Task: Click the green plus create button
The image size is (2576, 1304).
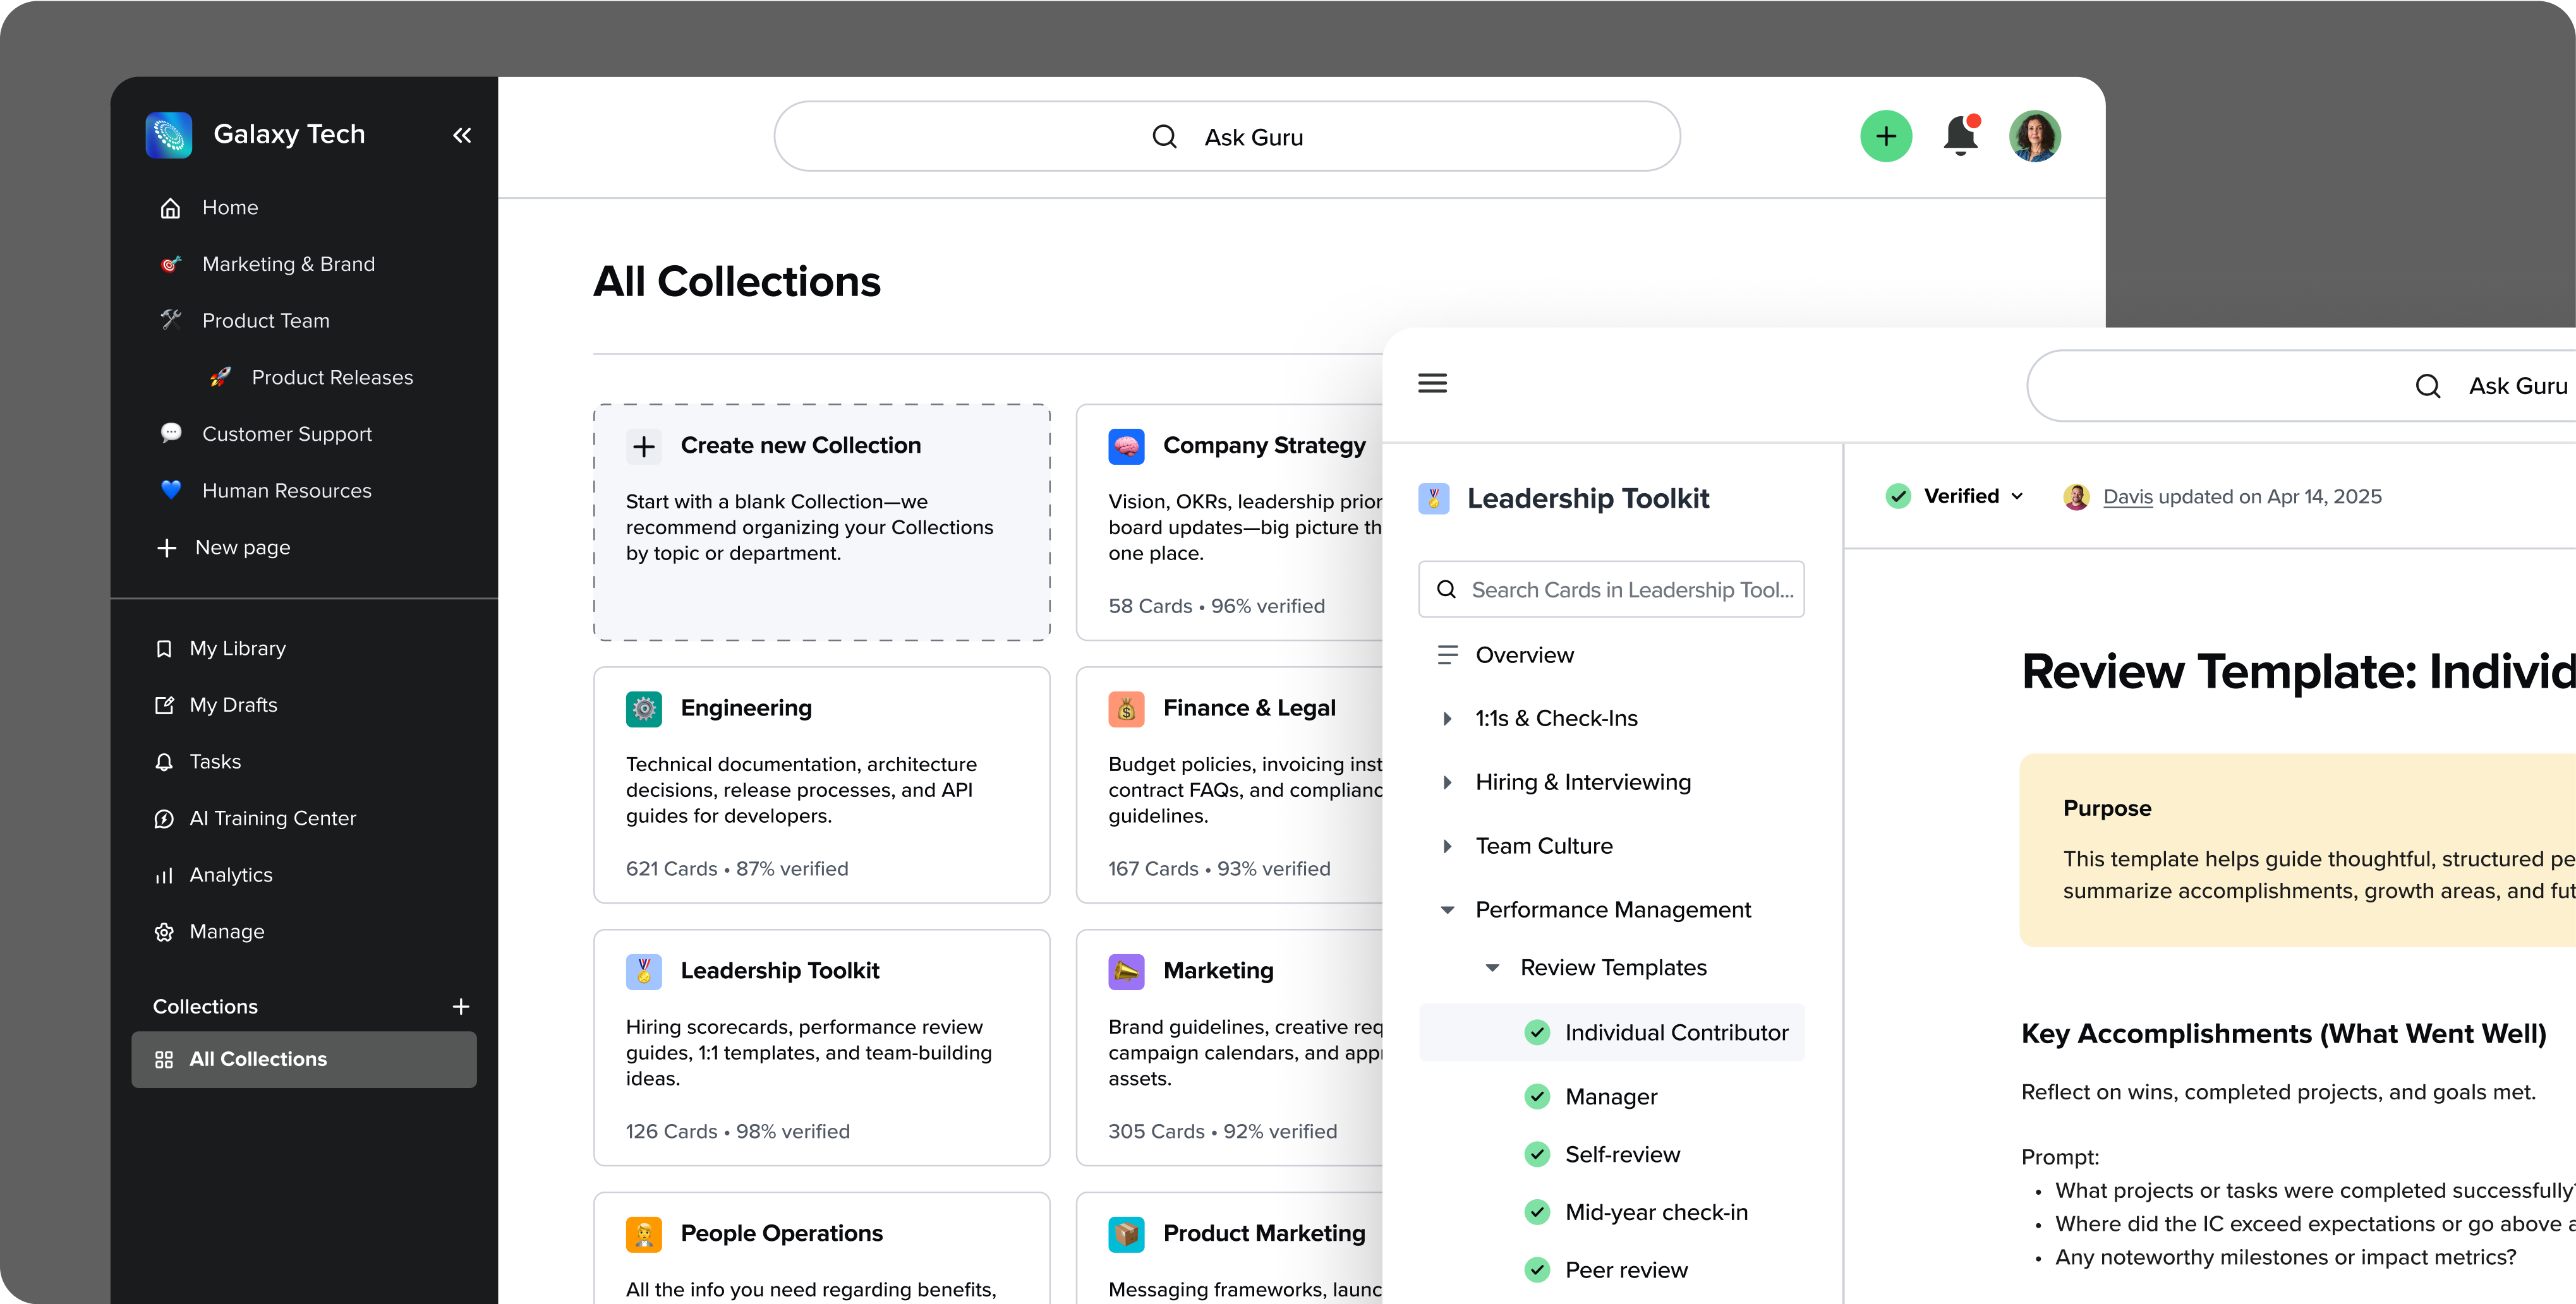Action: (1885, 136)
